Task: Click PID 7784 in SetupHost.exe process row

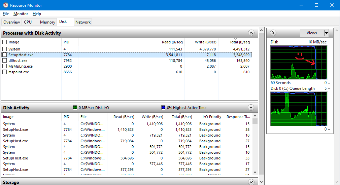Action: pyautogui.click(x=68, y=55)
